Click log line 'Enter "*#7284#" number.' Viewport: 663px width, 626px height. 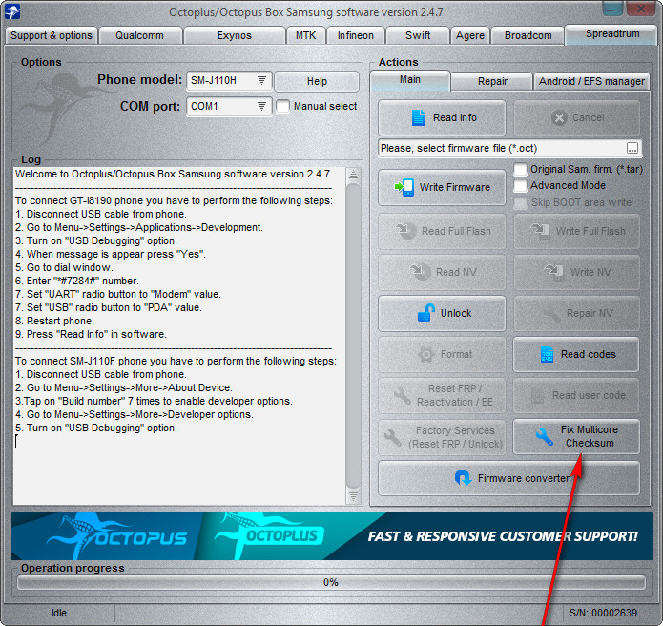point(77,281)
